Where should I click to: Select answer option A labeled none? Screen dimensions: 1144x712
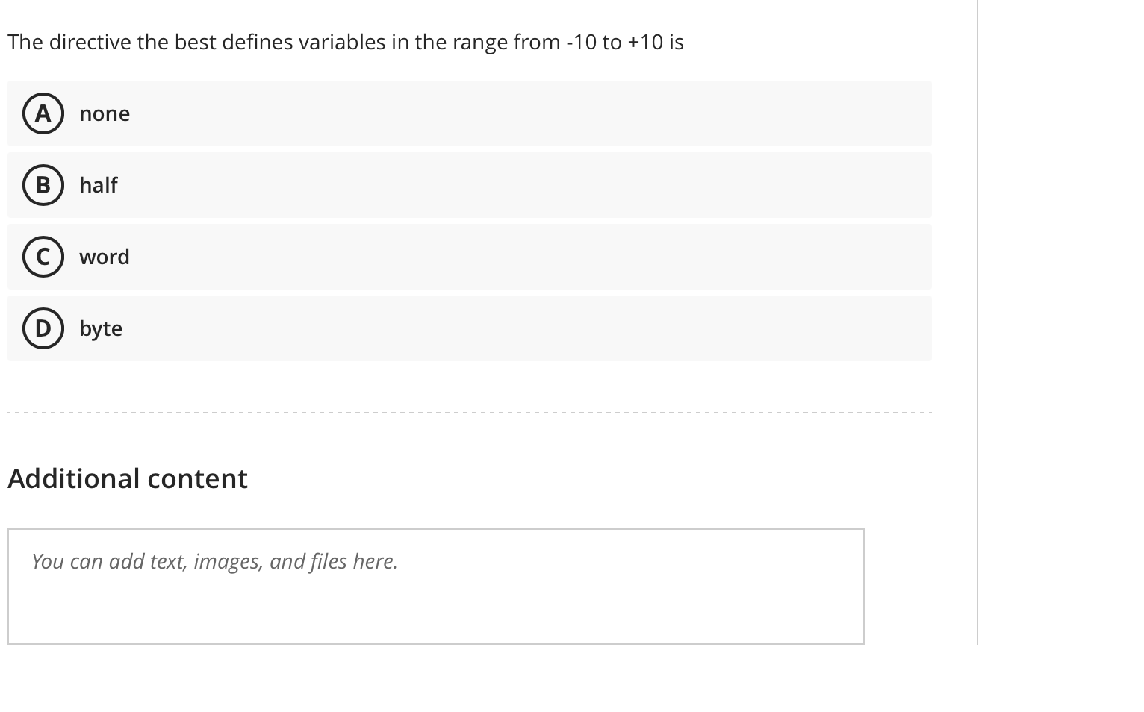point(469,113)
